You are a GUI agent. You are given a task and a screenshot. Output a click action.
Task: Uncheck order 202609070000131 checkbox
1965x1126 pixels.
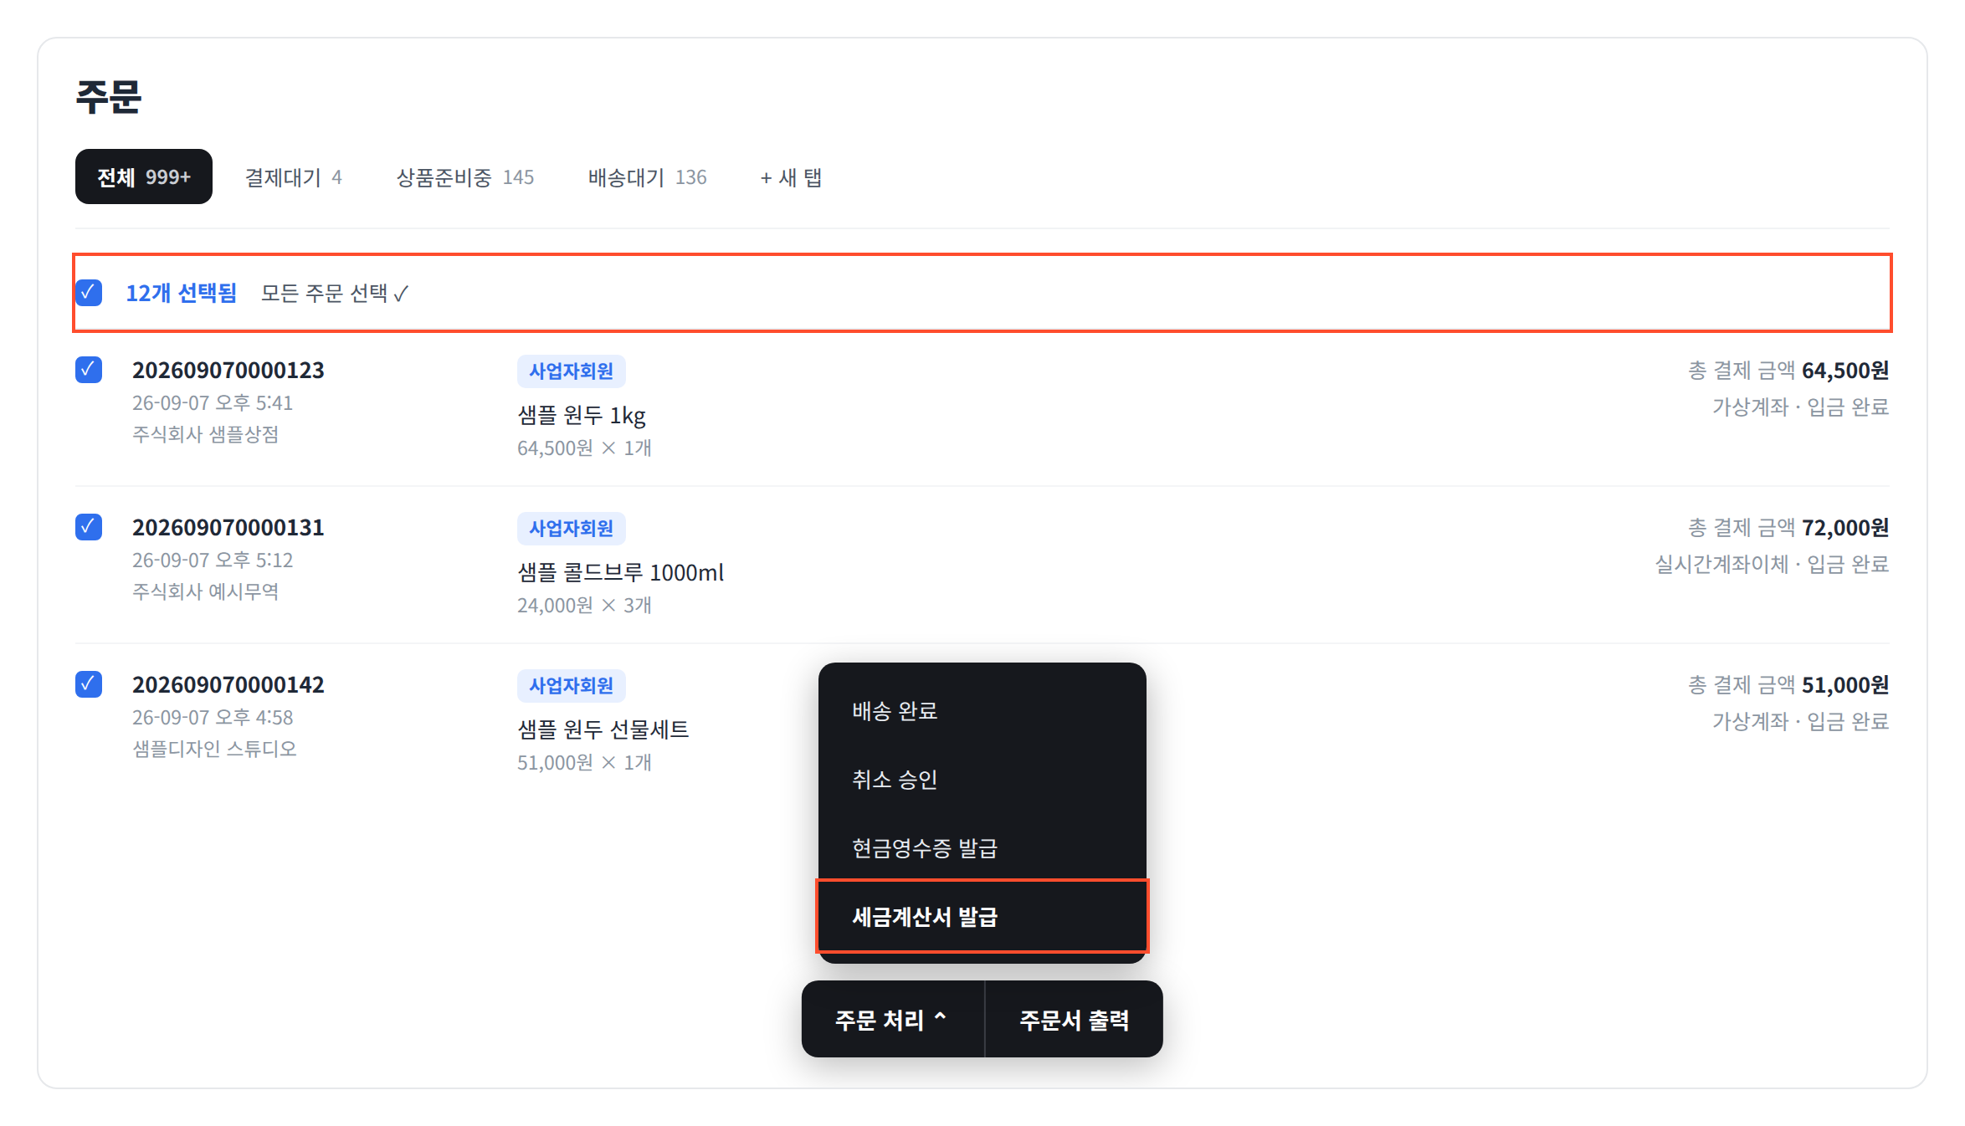click(x=89, y=527)
